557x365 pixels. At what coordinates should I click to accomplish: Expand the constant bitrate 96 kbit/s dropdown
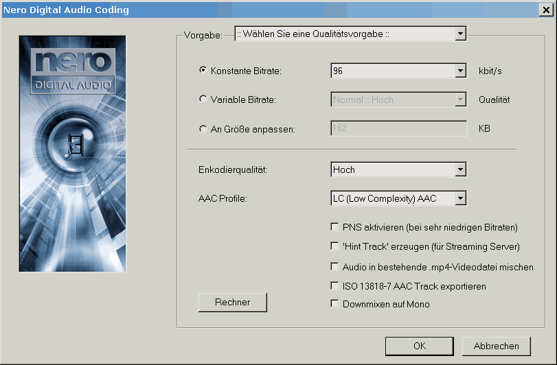tap(460, 71)
